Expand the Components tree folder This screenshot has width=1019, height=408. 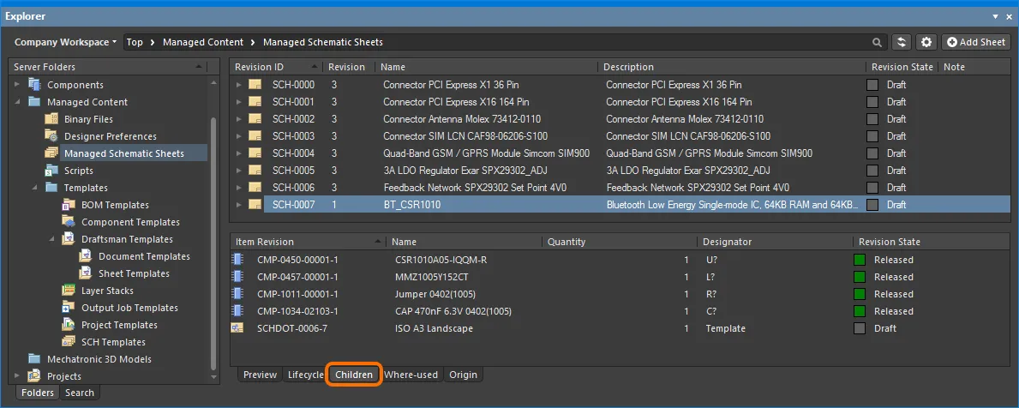(17, 85)
